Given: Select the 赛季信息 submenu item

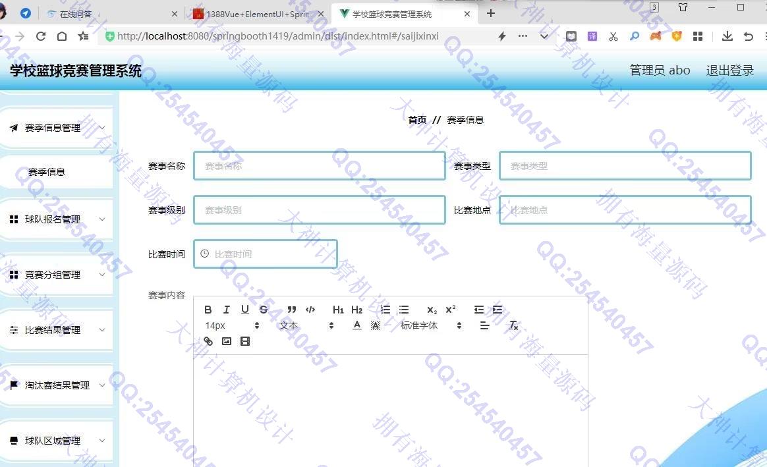Looking at the screenshot, I should (x=57, y=172).
